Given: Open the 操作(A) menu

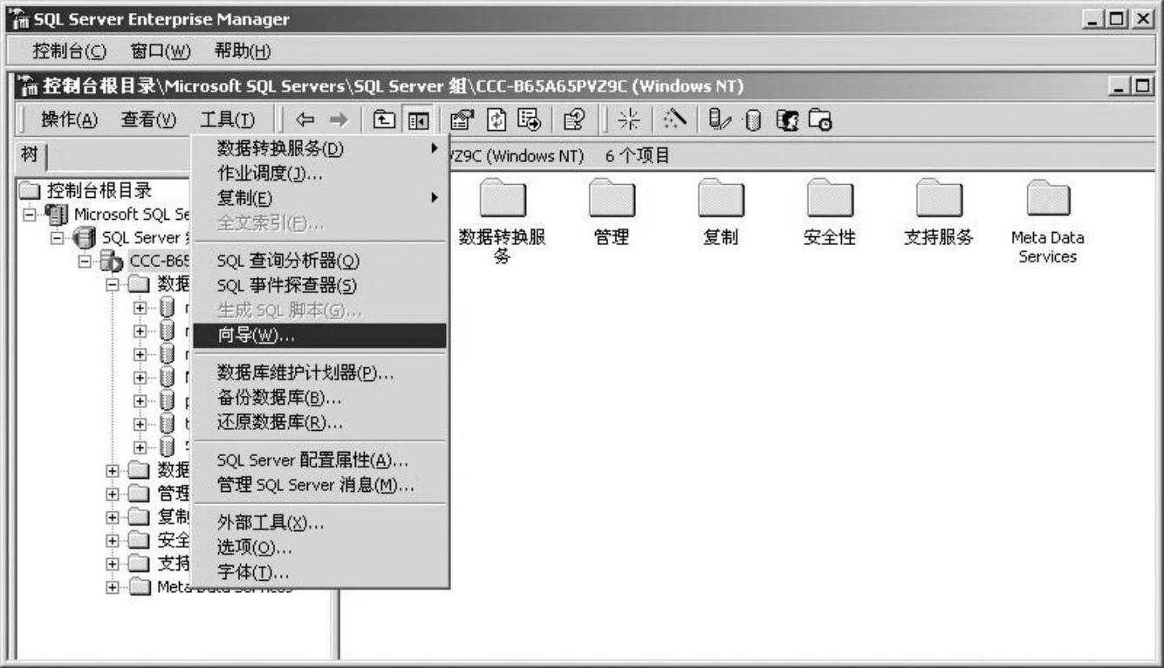Looking at the screenshot, I should click(71, 119).
